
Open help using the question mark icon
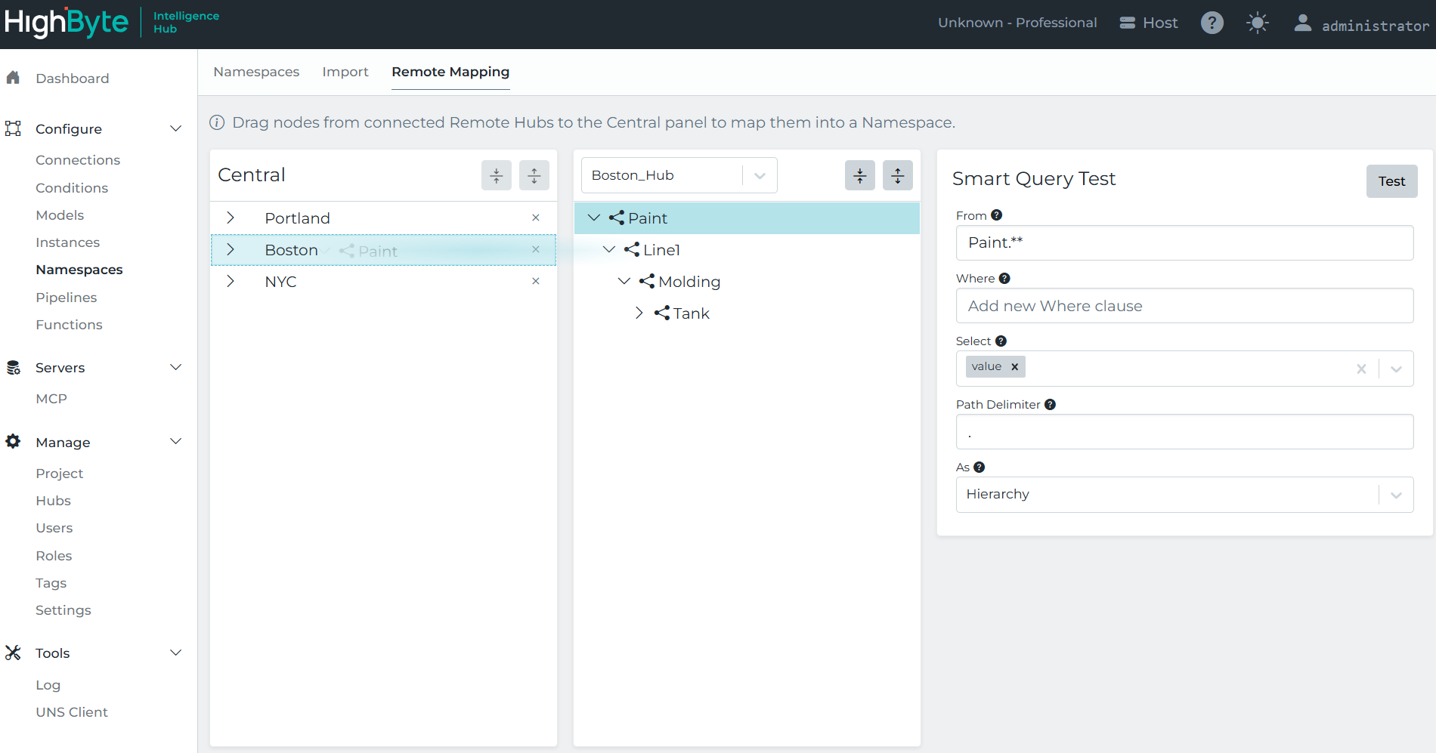pyautogui.click(x=1212, y=23)
